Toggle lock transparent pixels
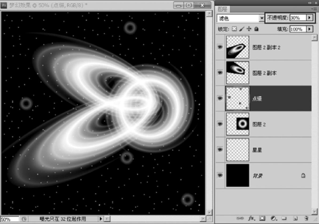 point(234,29)
